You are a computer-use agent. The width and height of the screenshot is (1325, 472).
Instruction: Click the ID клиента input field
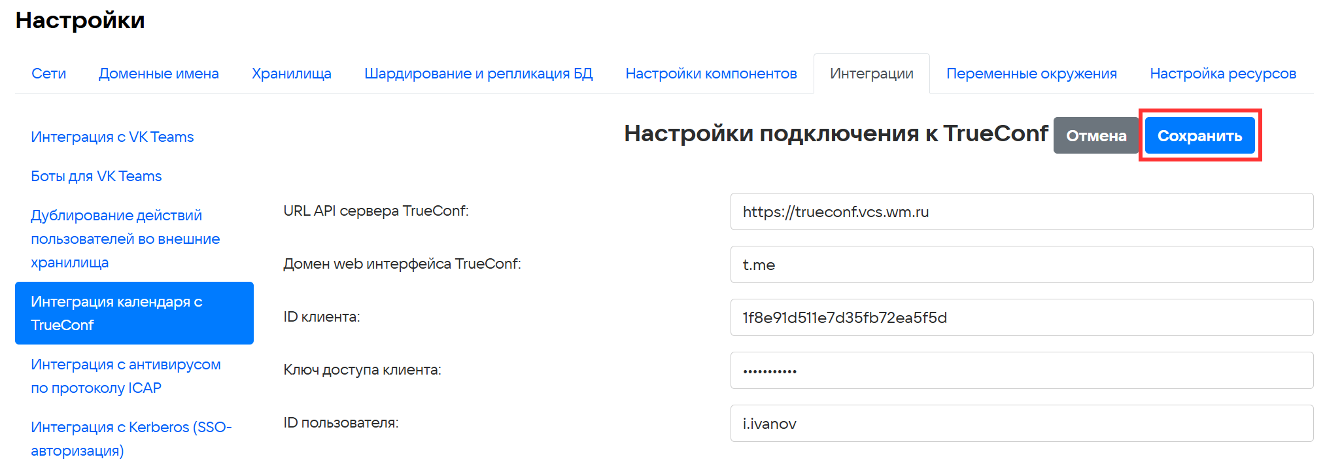coord(1021,318)
